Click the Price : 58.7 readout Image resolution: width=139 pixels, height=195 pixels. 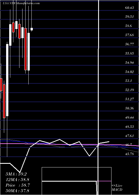tap(17, 185)
